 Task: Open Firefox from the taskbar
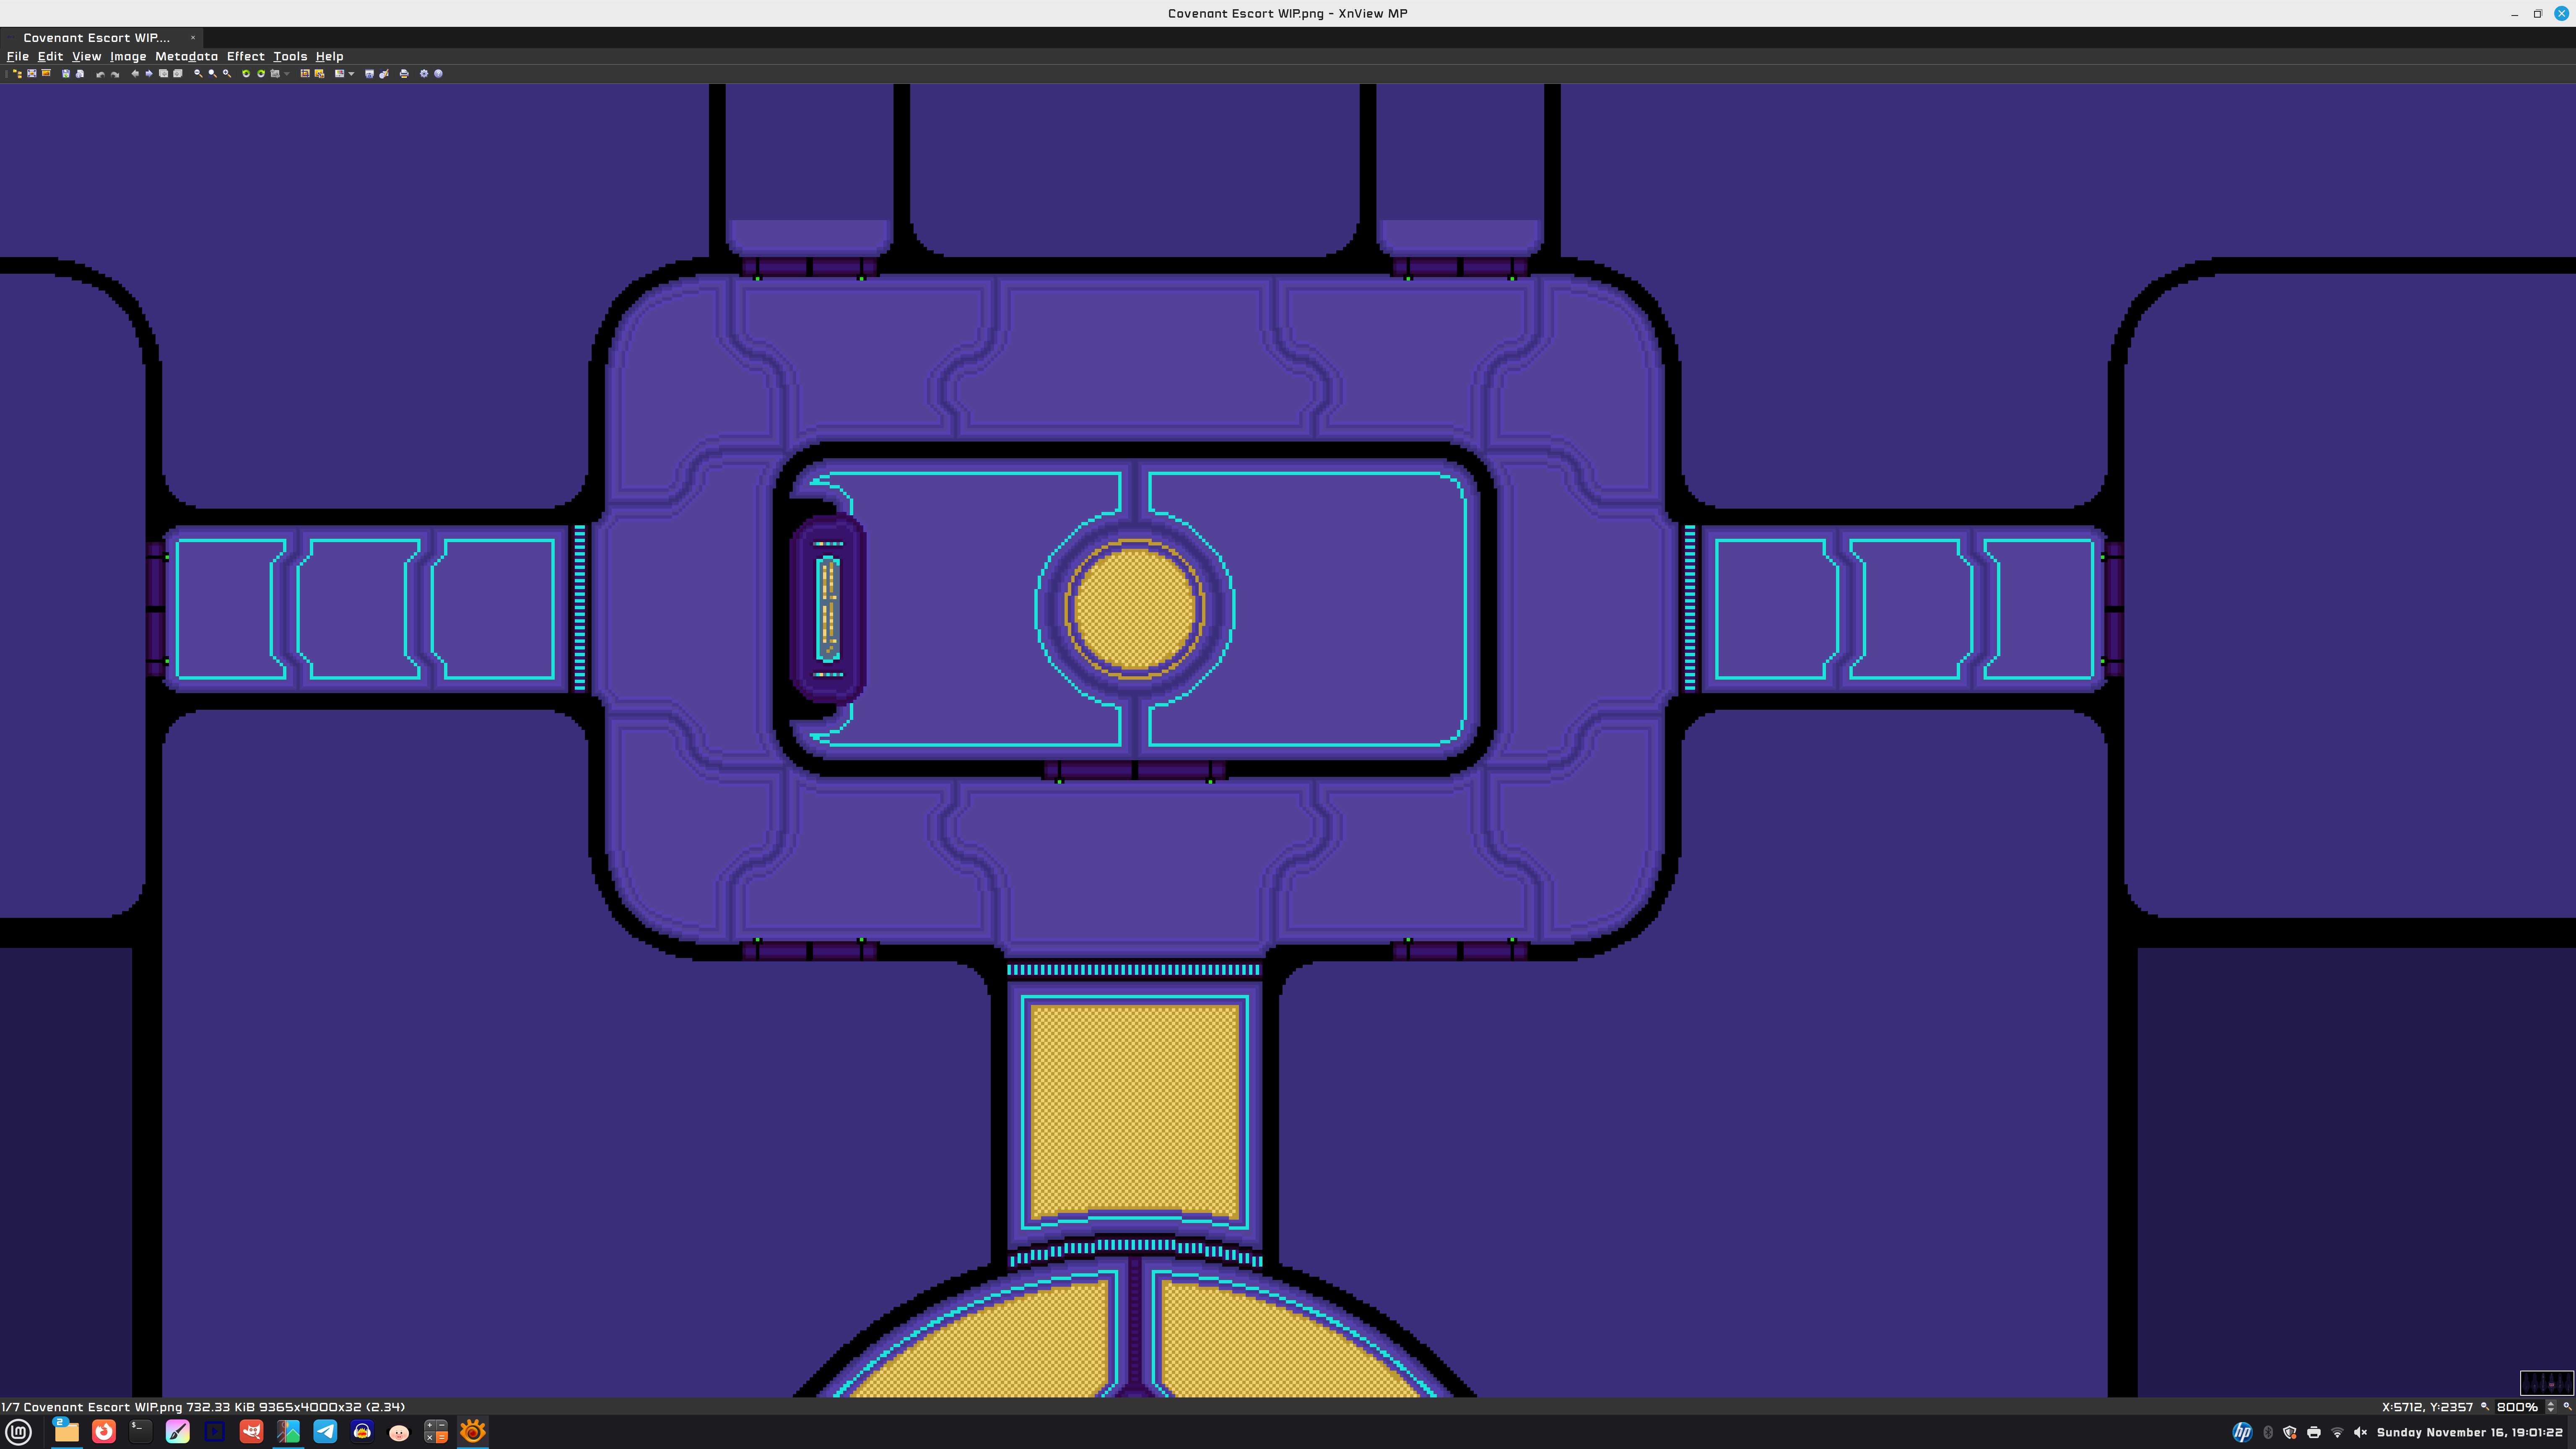(104, 1432)
